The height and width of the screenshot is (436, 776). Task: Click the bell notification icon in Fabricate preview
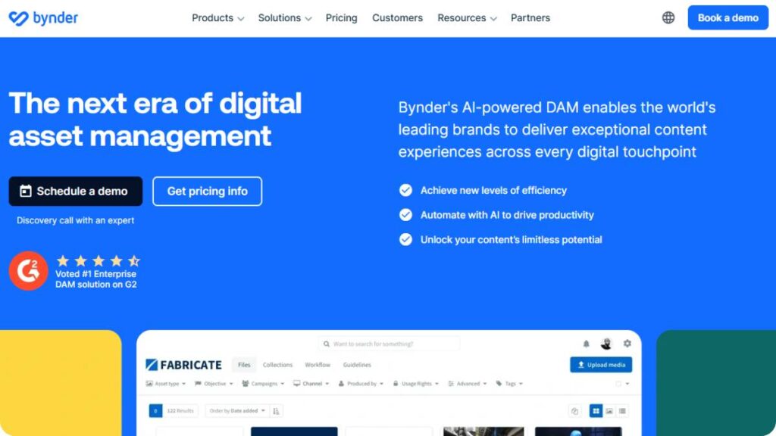[586, 344]
